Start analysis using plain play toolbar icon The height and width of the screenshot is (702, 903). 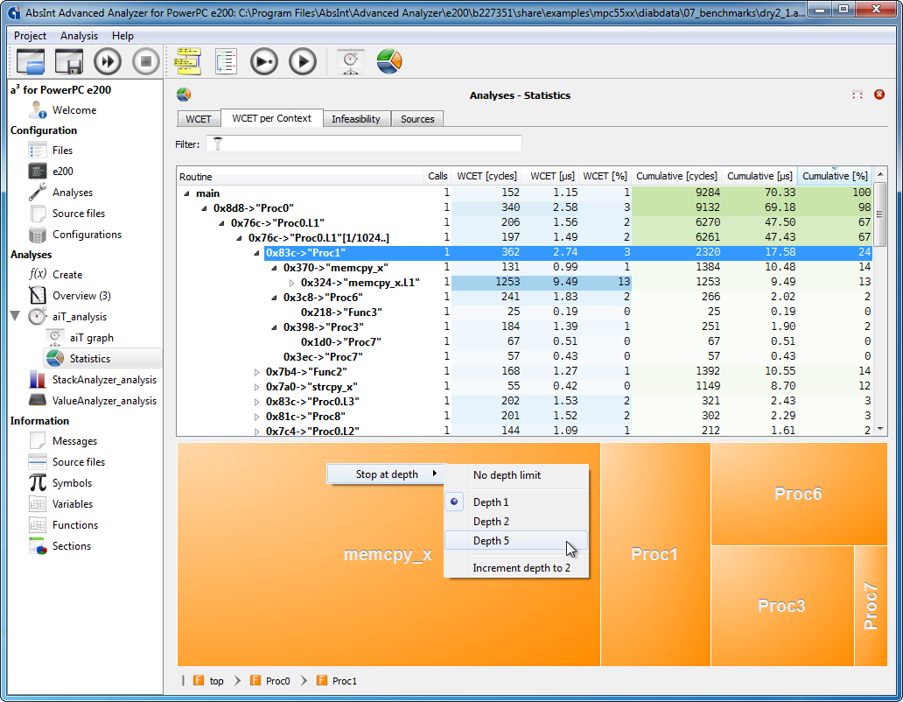pos(303,61)
